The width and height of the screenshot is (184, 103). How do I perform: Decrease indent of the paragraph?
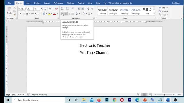pos(79,9)
